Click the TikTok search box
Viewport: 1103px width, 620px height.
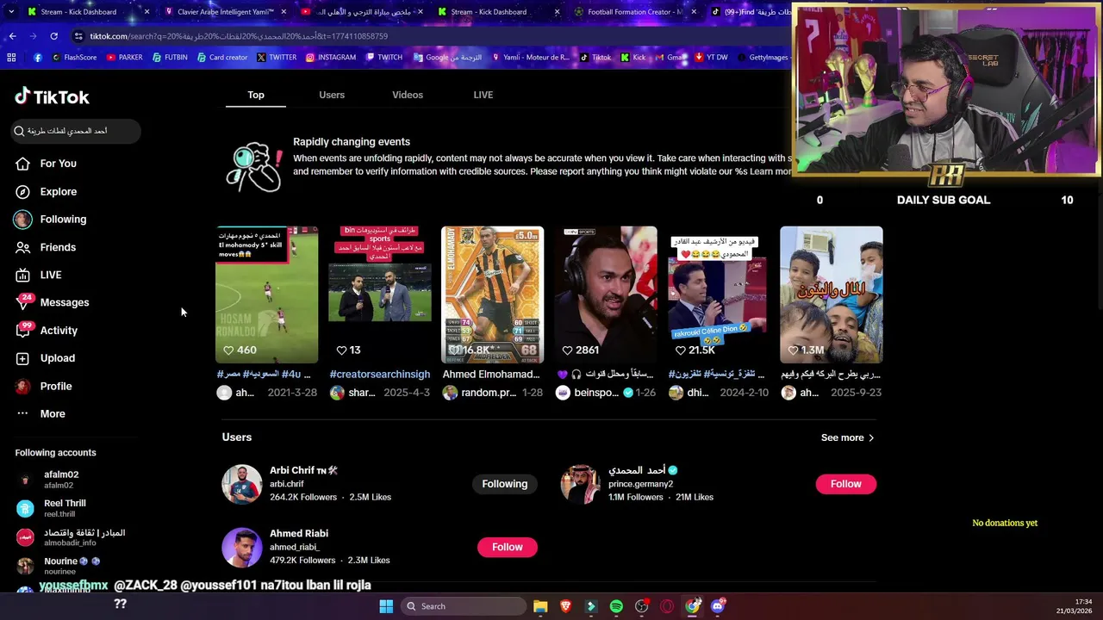tap(76, 131)
